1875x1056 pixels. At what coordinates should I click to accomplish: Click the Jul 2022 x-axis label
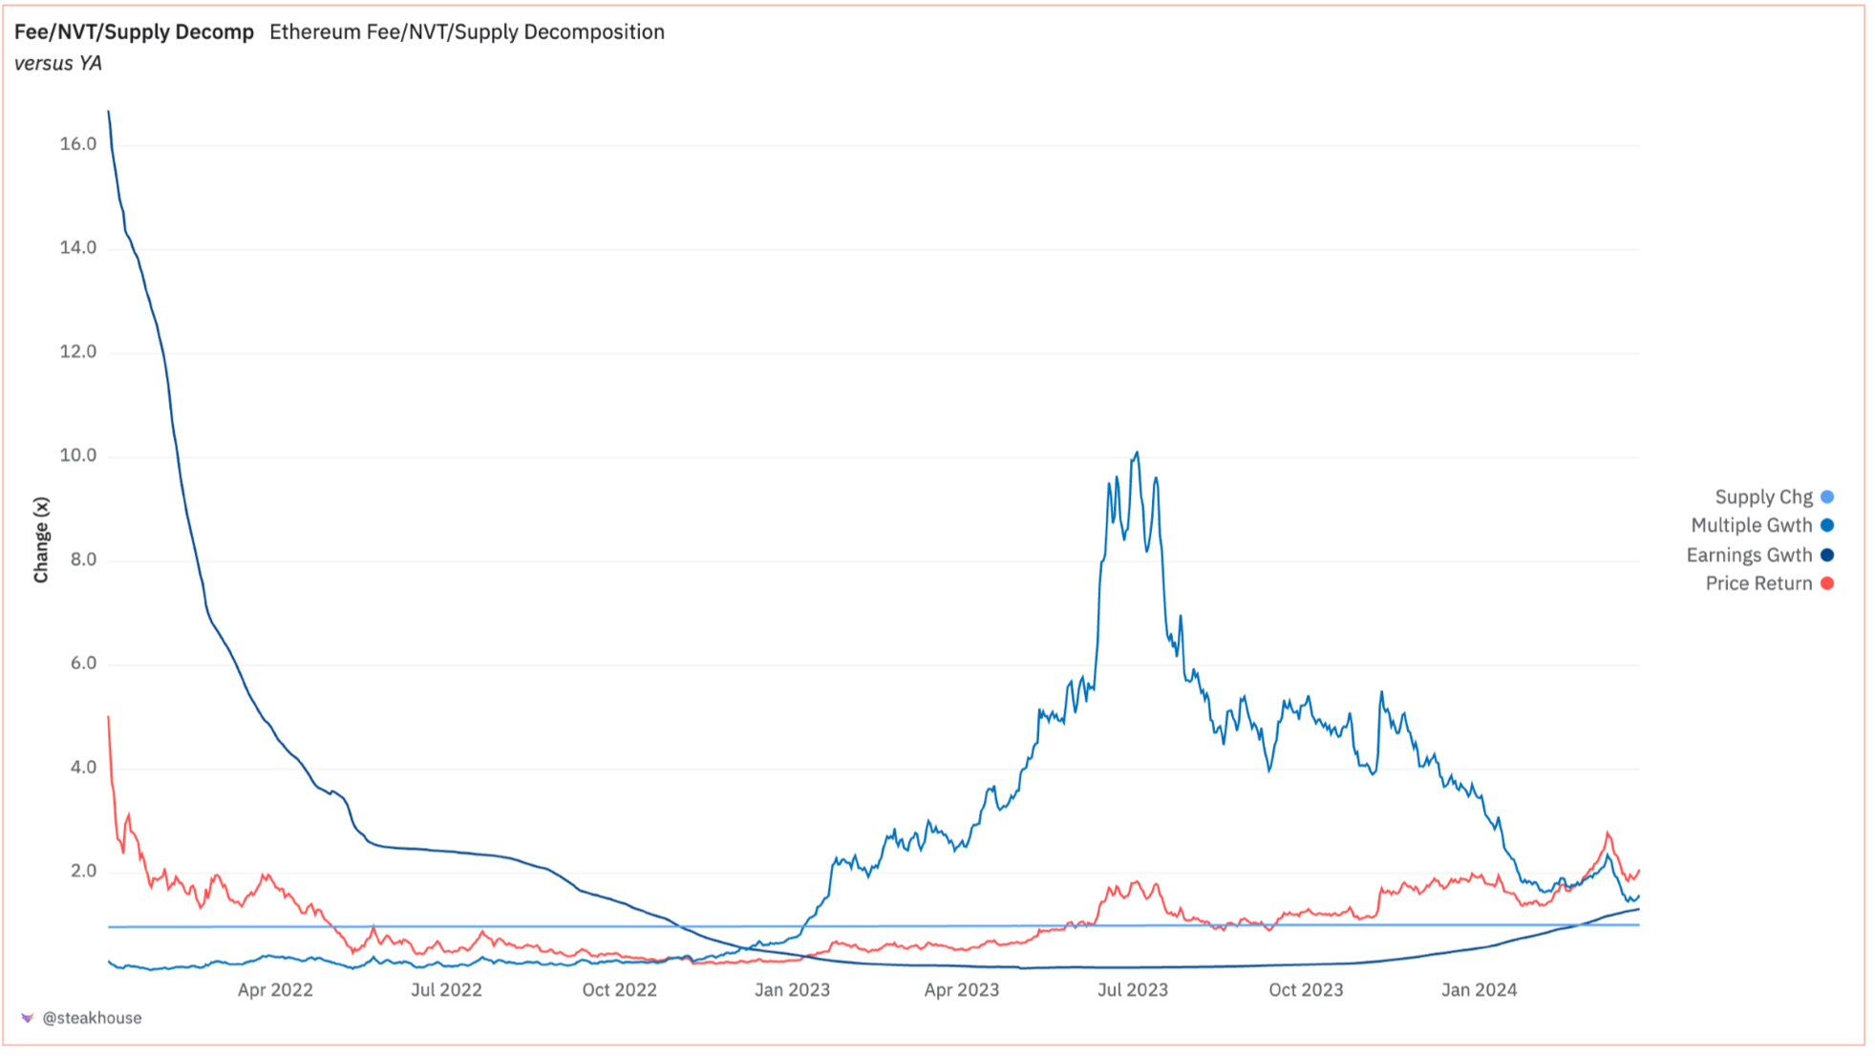[447, 990]
